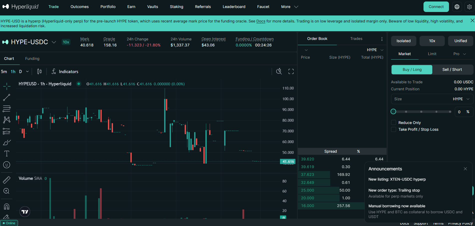Image resolution: width=475 pixels, height=226 pixels.
Task: Select the D daily chart interval
Action: pyautogui.click(x=20, y=72)
